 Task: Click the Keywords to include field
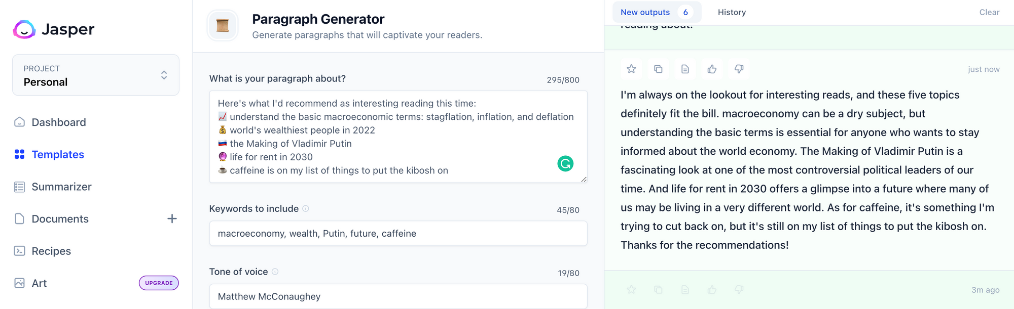pos(398,233)
